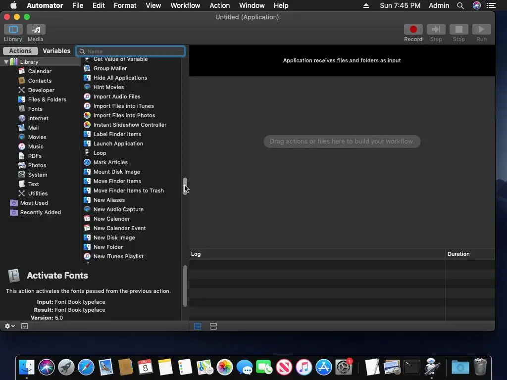The image size is (507, 380).
Task: Focus the Name search field
Action: click(x=131, y=51)
